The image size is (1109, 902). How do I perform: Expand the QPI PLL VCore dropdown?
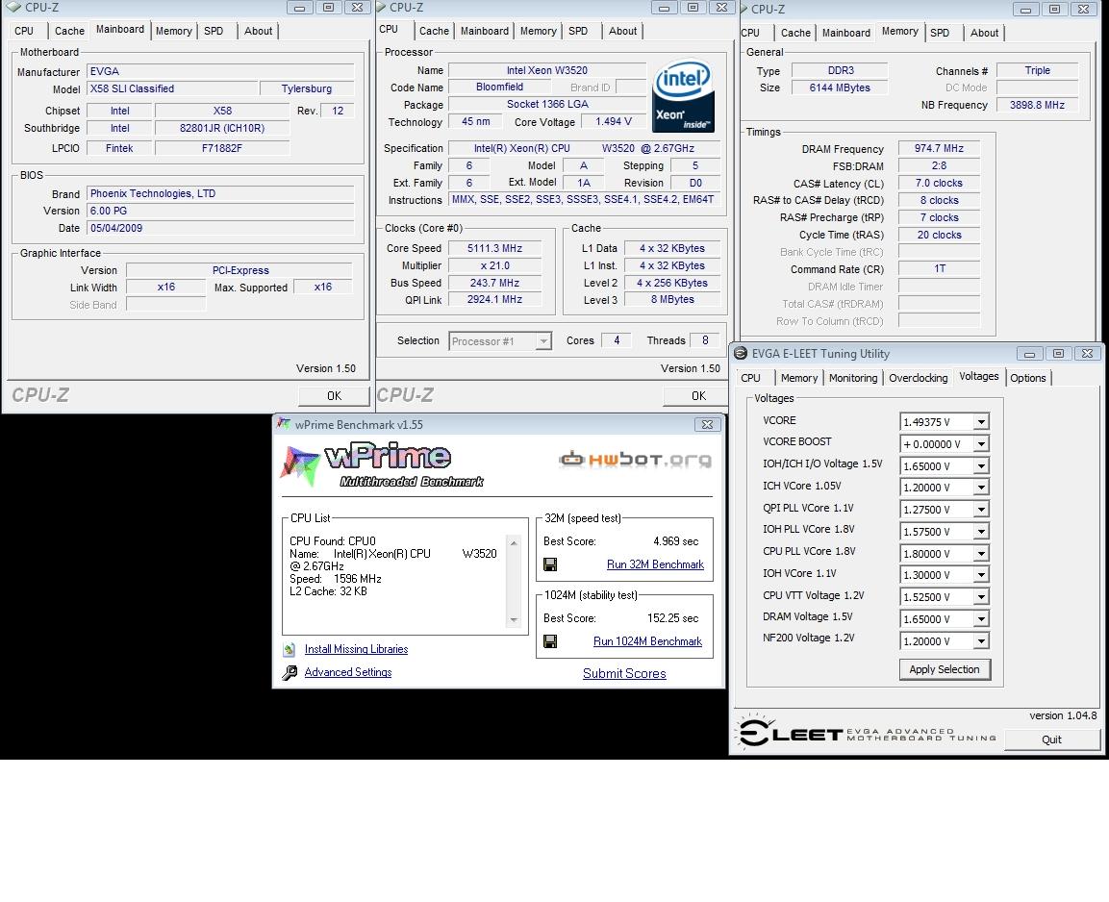981,510
